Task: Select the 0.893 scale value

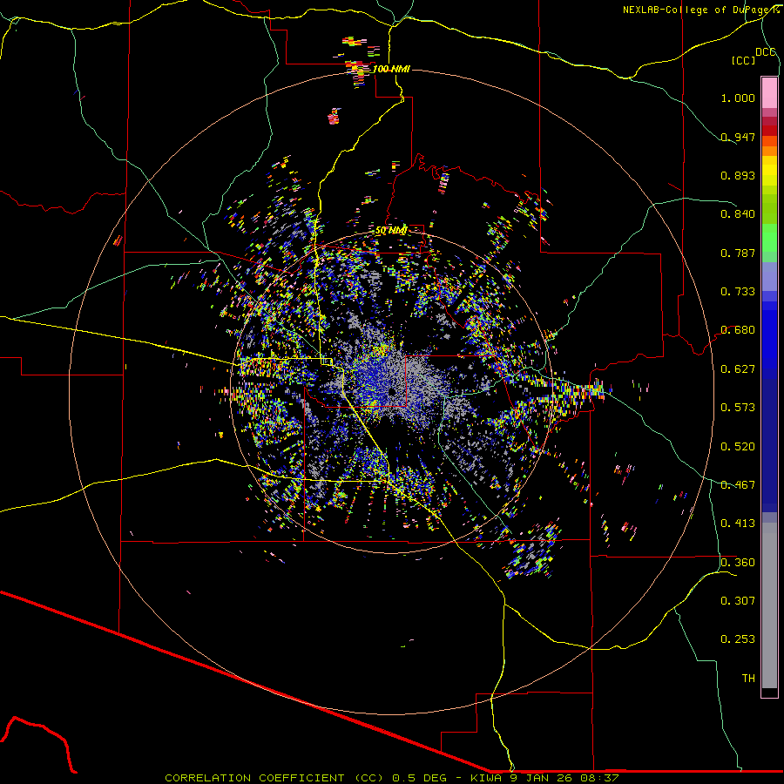Action: click(738, 175)
